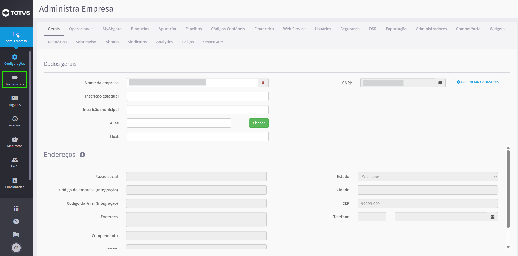Click the Código da empresa (Integração) field
The image size is (518, 256).
coord(196,190)
